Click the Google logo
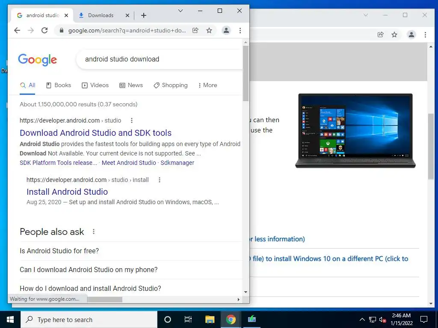 click(x=38, y=59)
